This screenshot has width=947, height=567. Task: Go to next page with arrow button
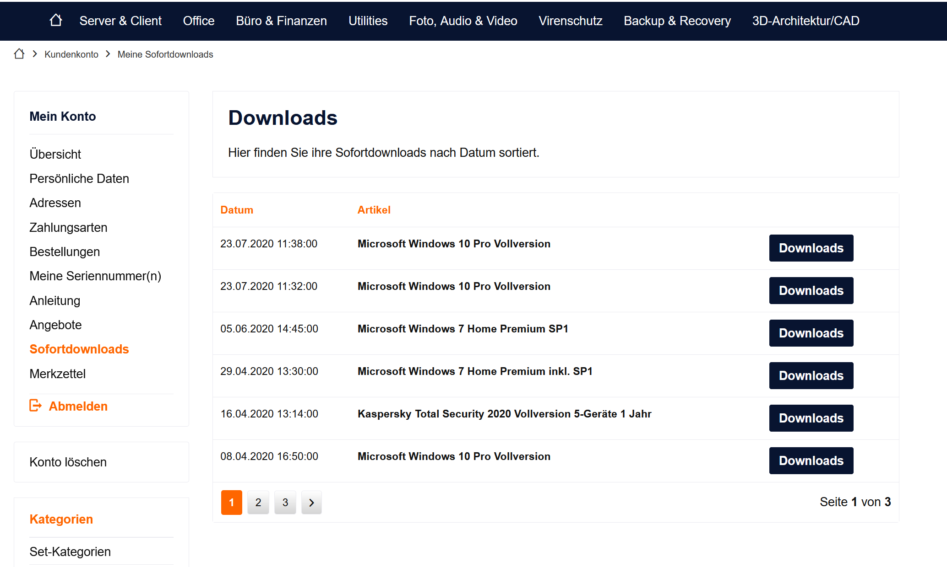coord(311,503)
